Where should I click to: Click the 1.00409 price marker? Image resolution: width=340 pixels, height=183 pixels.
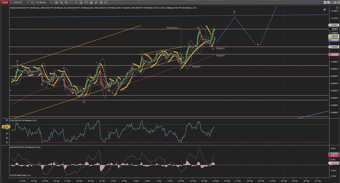pos(334,47)
